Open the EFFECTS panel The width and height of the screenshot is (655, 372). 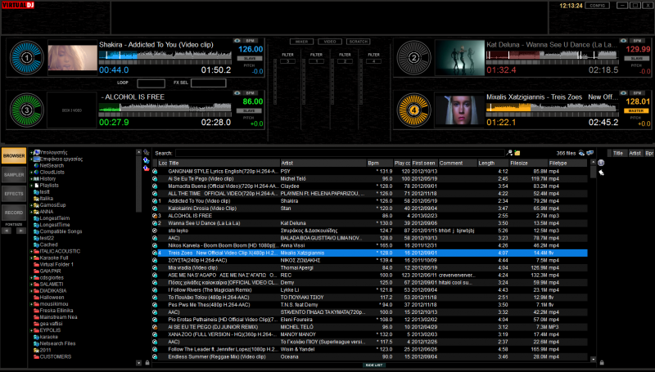point(14,194)
